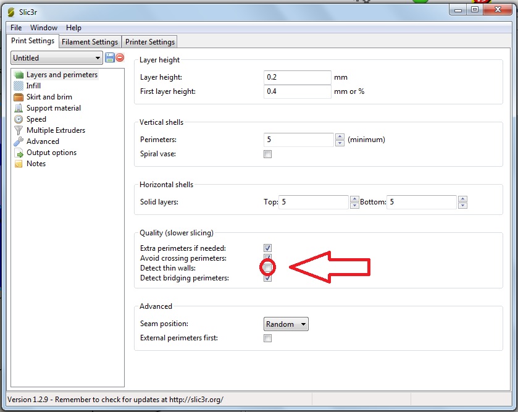
Task: Maximize the Slic3r window
Action: (x=475, y=10)
